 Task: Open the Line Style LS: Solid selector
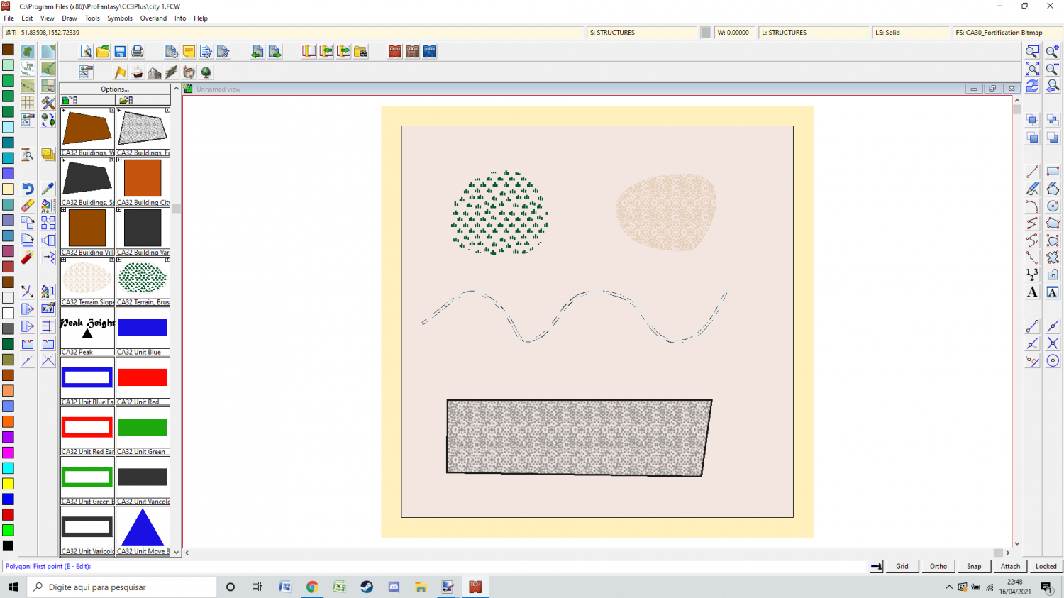(x=911, y=33)
